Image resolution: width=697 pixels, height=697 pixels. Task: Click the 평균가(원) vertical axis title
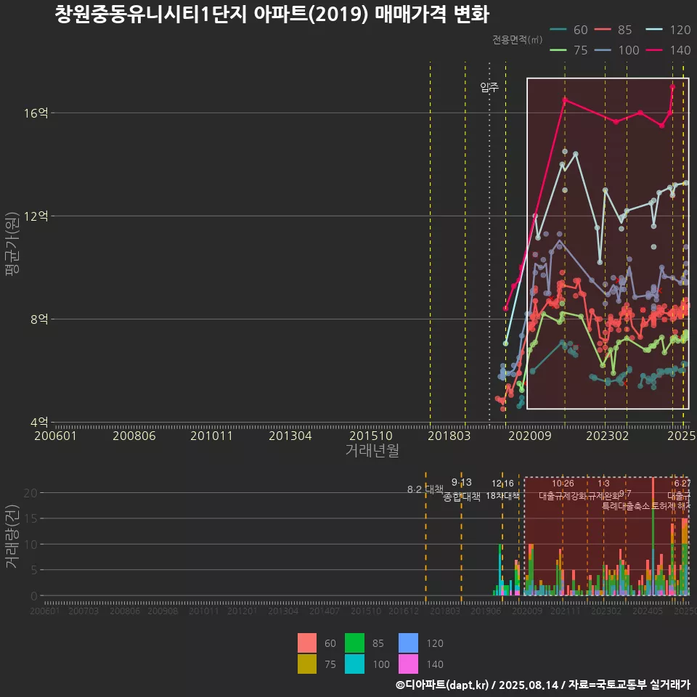(x=12, y=244)
